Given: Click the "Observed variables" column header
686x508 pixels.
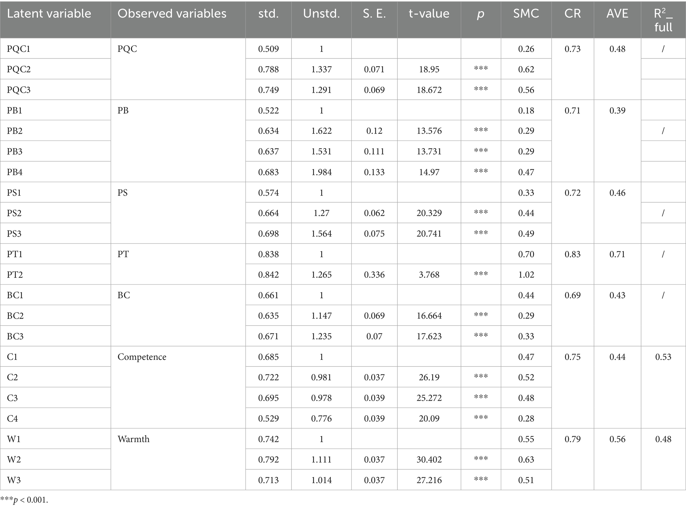Looking at the screenshot, I should (172, 14).
